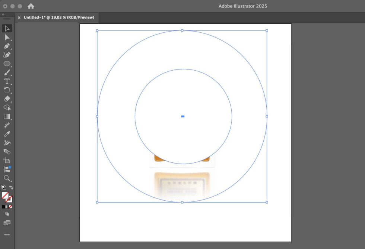Open the Home screen
The height and width of the screenshot is (249, 365).
(x=31, y=6)
